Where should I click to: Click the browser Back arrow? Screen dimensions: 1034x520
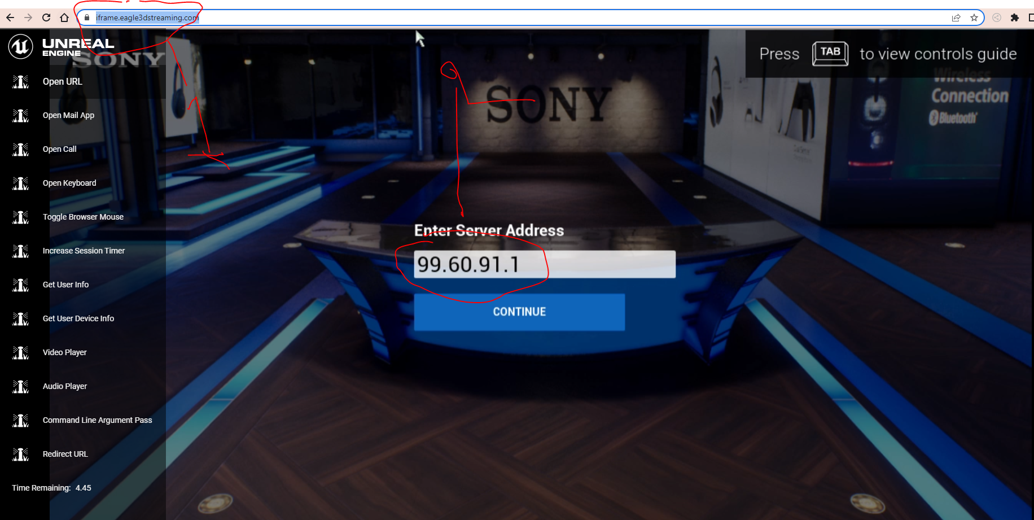point(10,18)
